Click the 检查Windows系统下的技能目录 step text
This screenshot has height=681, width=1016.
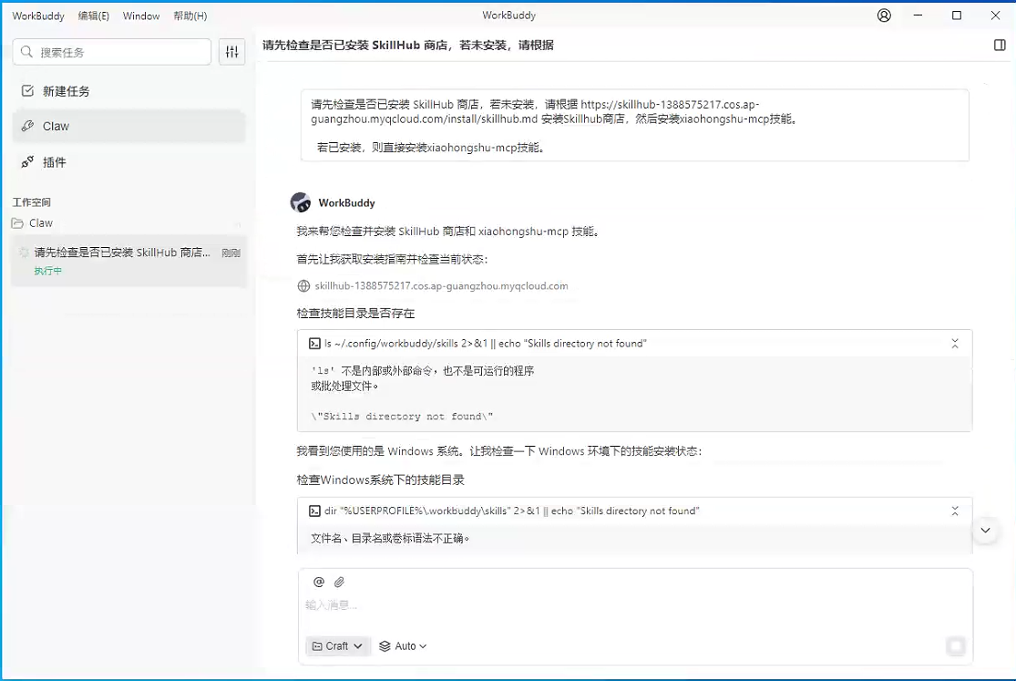(380, 480)
